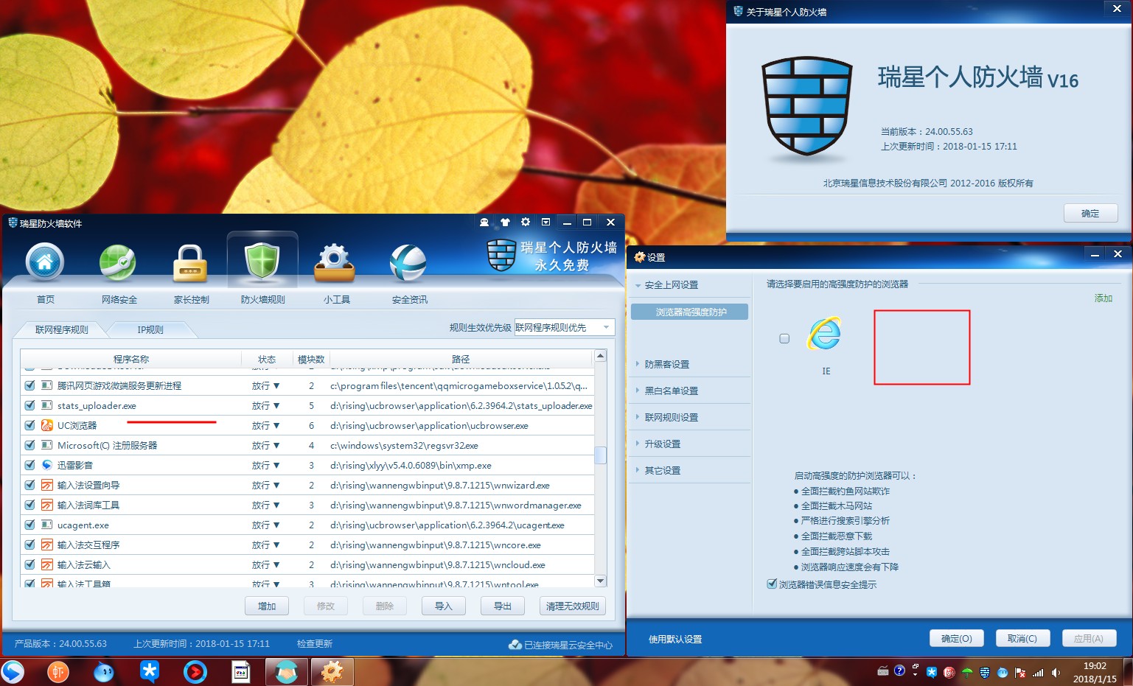The image size is (1133, 686).
Task: Switch to the IP规则 tab
Action: coord(150,329)
